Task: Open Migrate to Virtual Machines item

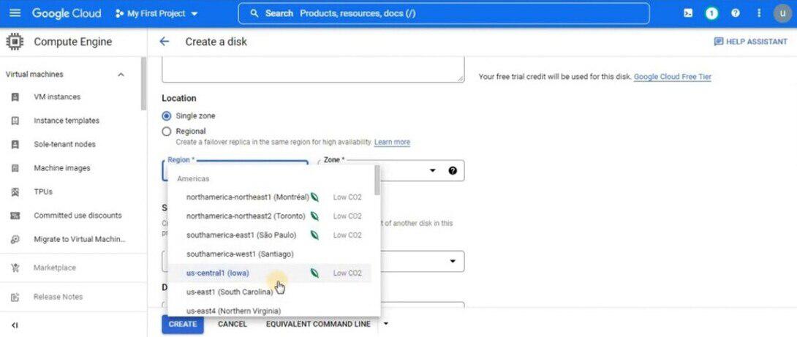Action: point(79,239)
